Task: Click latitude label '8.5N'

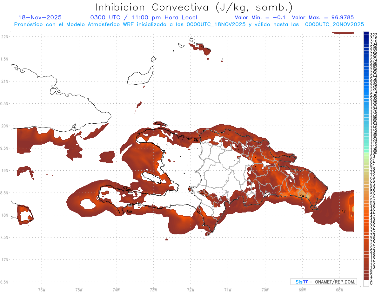Action: pos(4,193)
